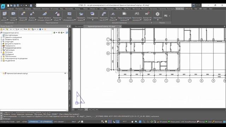Expand Документы проекта tree node
226x127 pixels.
1,44
